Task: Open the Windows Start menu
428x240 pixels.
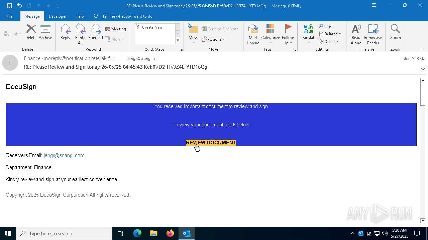Action: [8, 233]
